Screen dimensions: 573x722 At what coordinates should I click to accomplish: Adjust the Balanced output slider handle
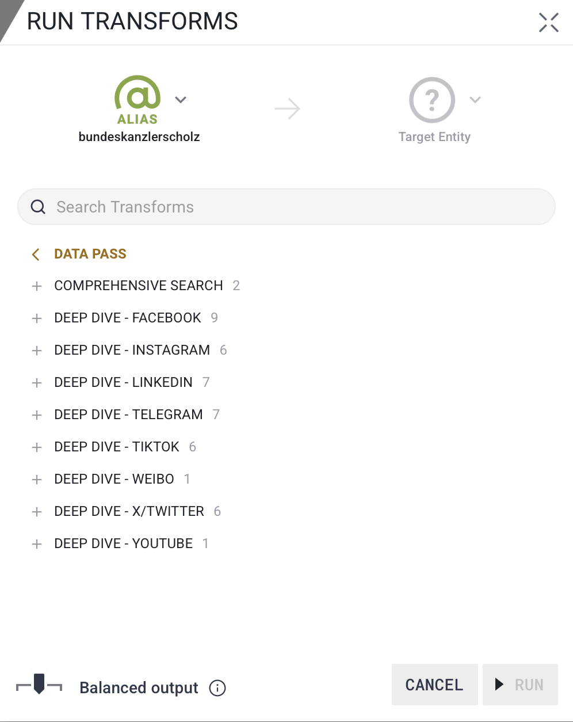(x=39, y=683)
